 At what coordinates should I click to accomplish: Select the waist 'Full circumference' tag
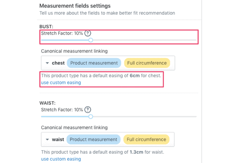click(x=146, y=139)
